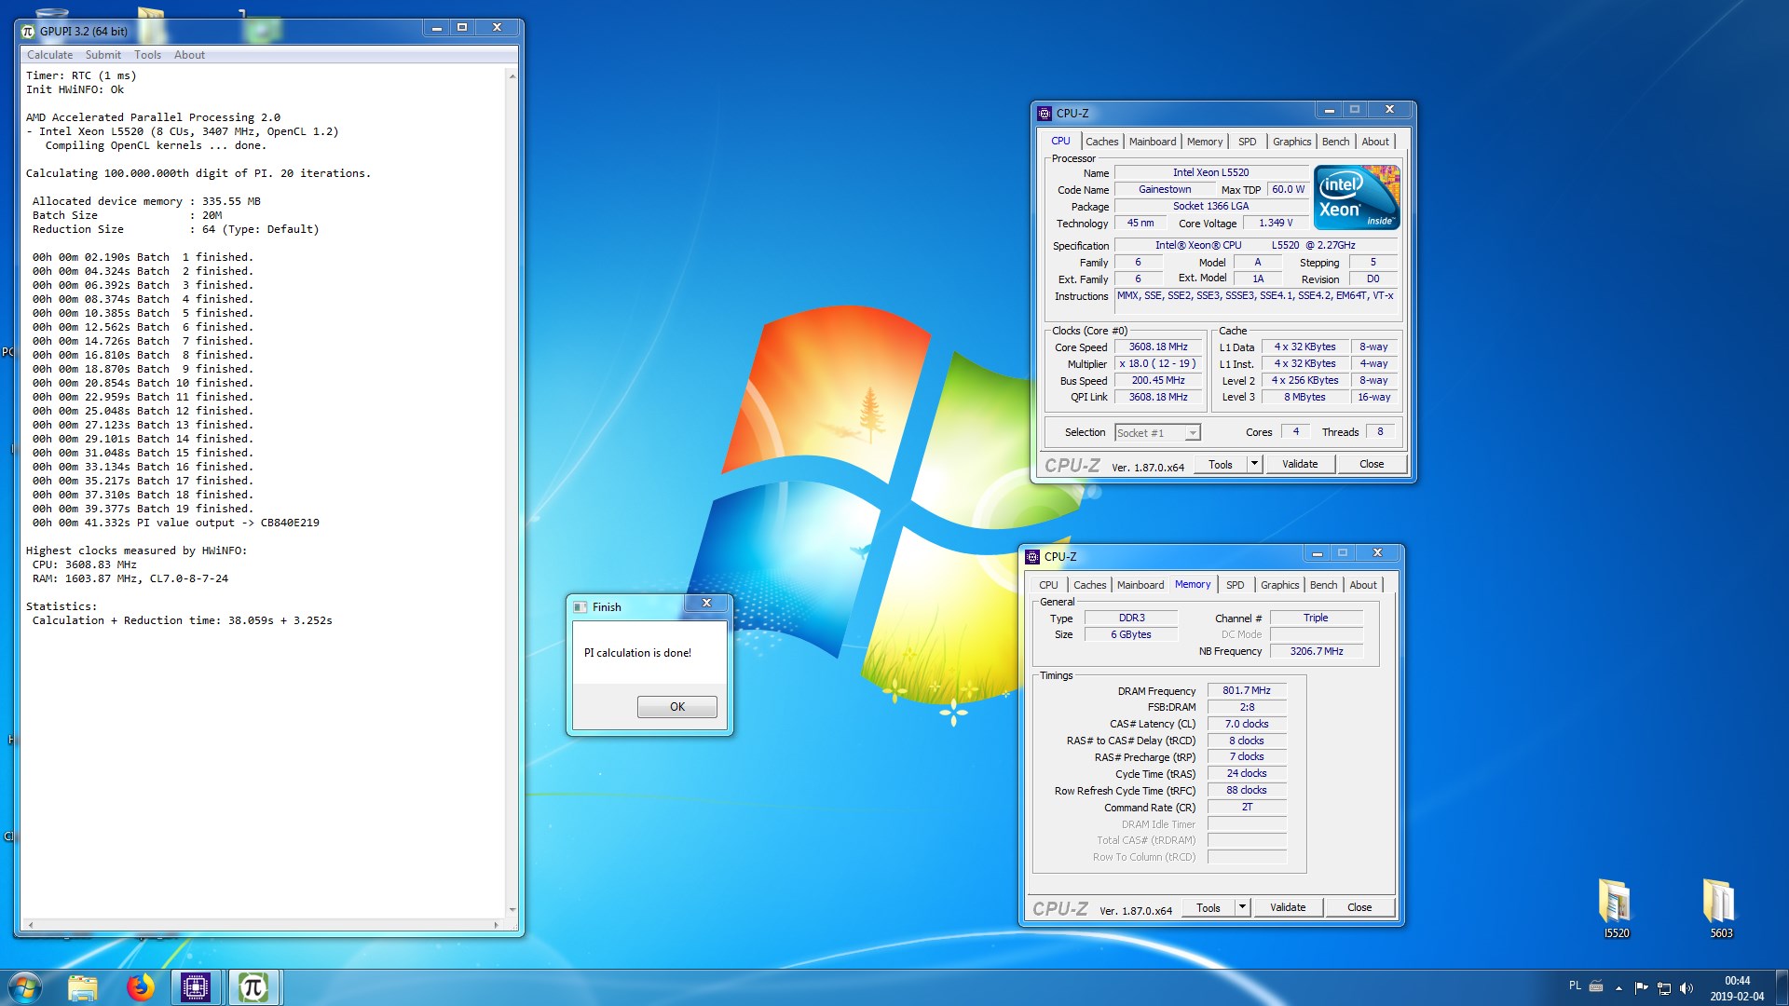Click the PL language indicator
1789x1006 pixels.
click(1575, 986)
